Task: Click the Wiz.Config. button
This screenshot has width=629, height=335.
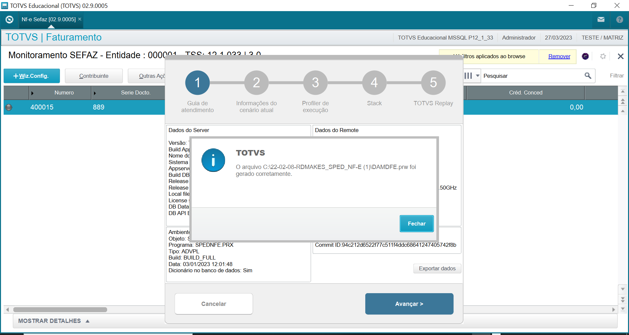Action: tap(32, 76)
